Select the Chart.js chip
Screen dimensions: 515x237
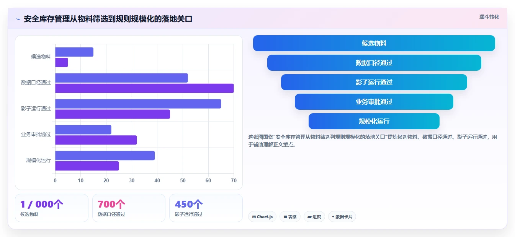[262, 217]
